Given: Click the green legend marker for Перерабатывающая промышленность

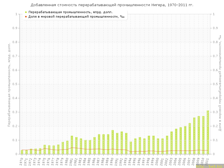Looking at the screenshot, I should [x=26, y=12].
